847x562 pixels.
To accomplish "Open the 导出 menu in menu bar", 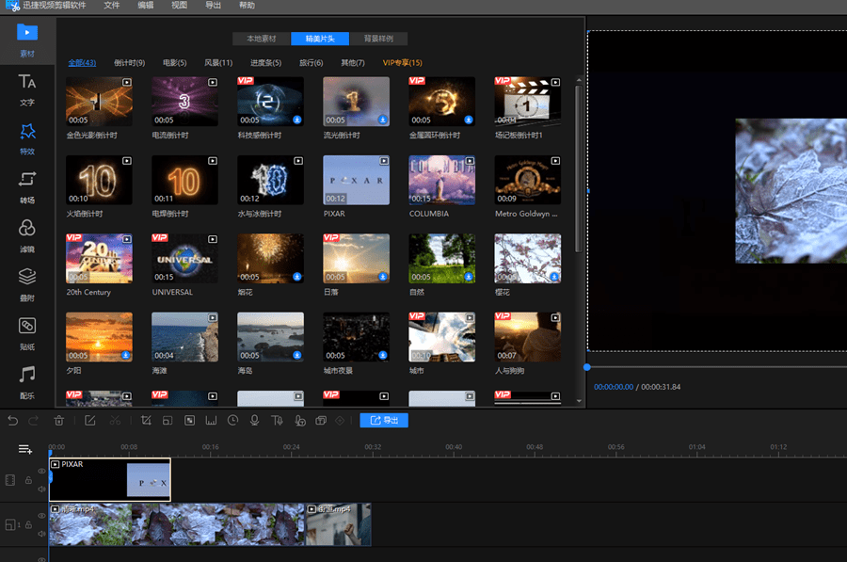I will (x=213, y=6).
